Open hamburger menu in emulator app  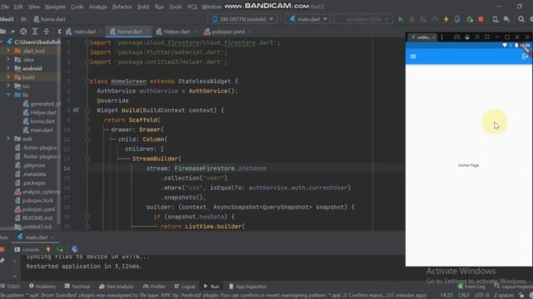tap(413, 56)
